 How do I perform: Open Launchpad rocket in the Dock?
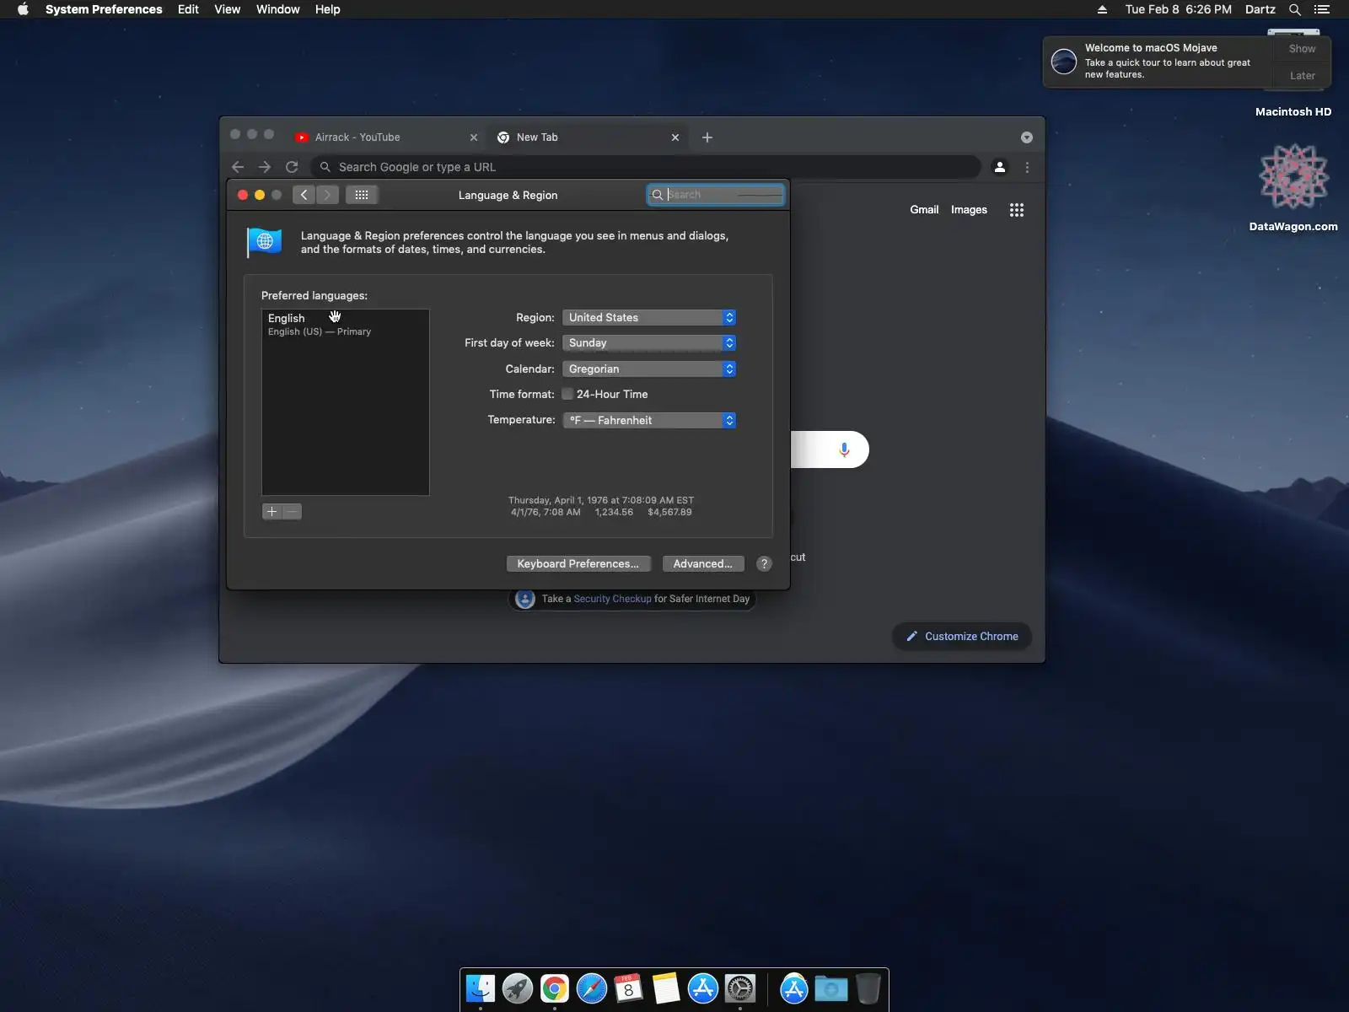[x=518, y=988]
